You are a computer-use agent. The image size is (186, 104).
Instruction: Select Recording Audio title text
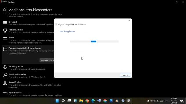pyautogui.click(x=15, y=66)
